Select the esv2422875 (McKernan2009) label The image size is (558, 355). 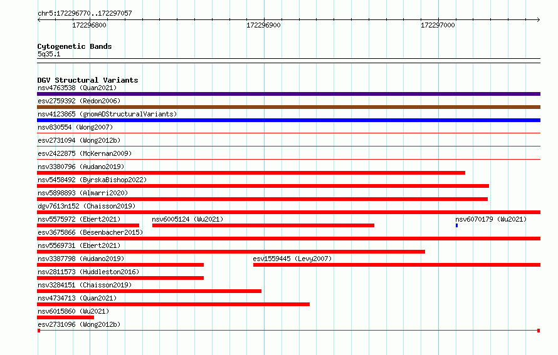tap(85, 153)
